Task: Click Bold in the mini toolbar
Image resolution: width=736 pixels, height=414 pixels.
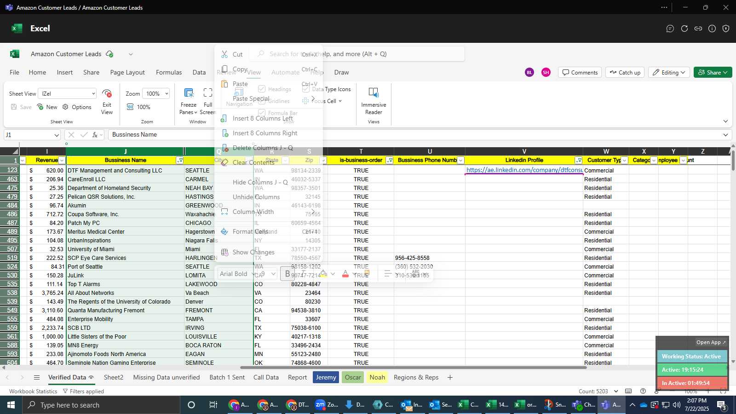Action: pos(287,274)
